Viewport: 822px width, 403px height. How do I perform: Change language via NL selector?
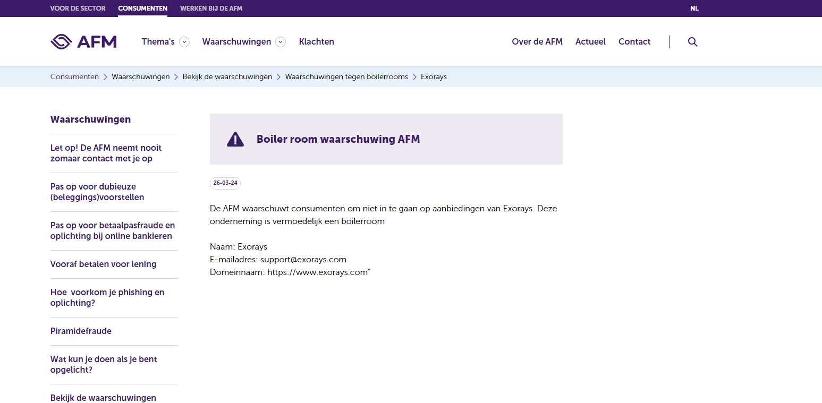click(x=694, y=8)
